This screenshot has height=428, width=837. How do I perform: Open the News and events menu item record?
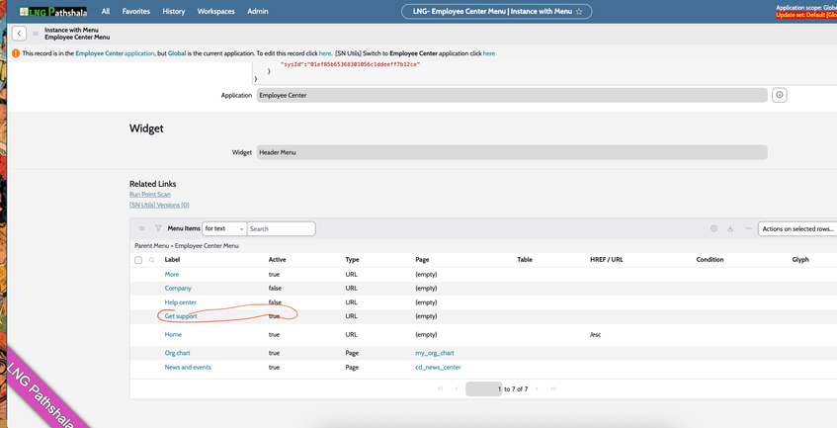(x=188, y=367)
